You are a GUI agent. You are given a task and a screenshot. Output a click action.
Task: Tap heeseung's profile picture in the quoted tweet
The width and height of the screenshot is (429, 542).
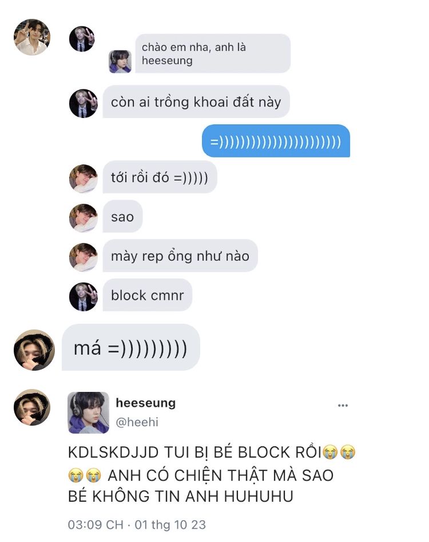click(88, 413)
